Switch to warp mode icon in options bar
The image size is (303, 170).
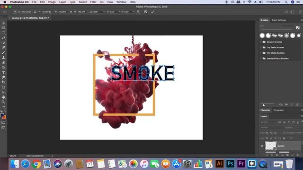click(138, 12)
